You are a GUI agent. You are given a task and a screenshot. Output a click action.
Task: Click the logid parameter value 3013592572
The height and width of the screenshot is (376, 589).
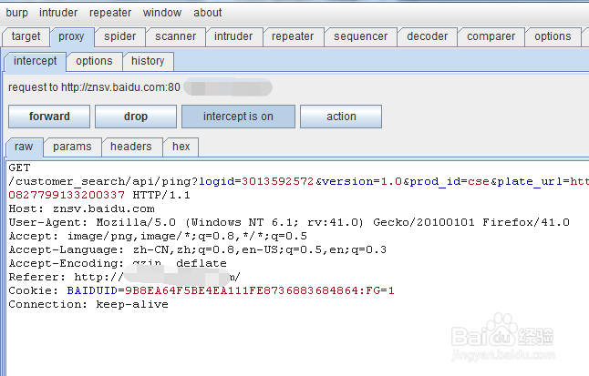277,181
